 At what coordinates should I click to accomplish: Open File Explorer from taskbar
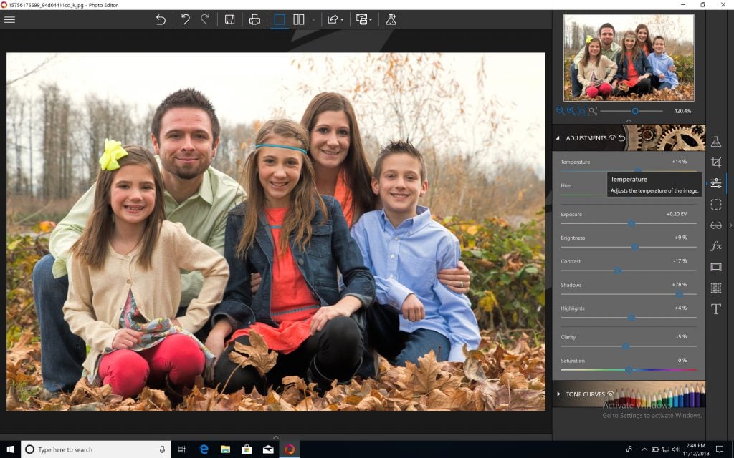pyautogui.click(x=225, y=449)
